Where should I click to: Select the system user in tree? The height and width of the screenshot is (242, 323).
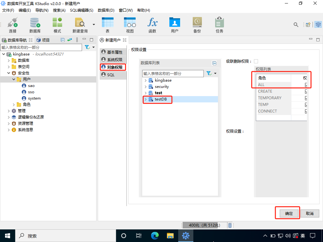pyautogui.click(x=34, y=98)
